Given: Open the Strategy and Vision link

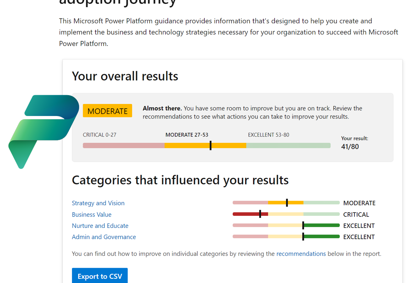Looking at the screenshot, I should point(98,203).
